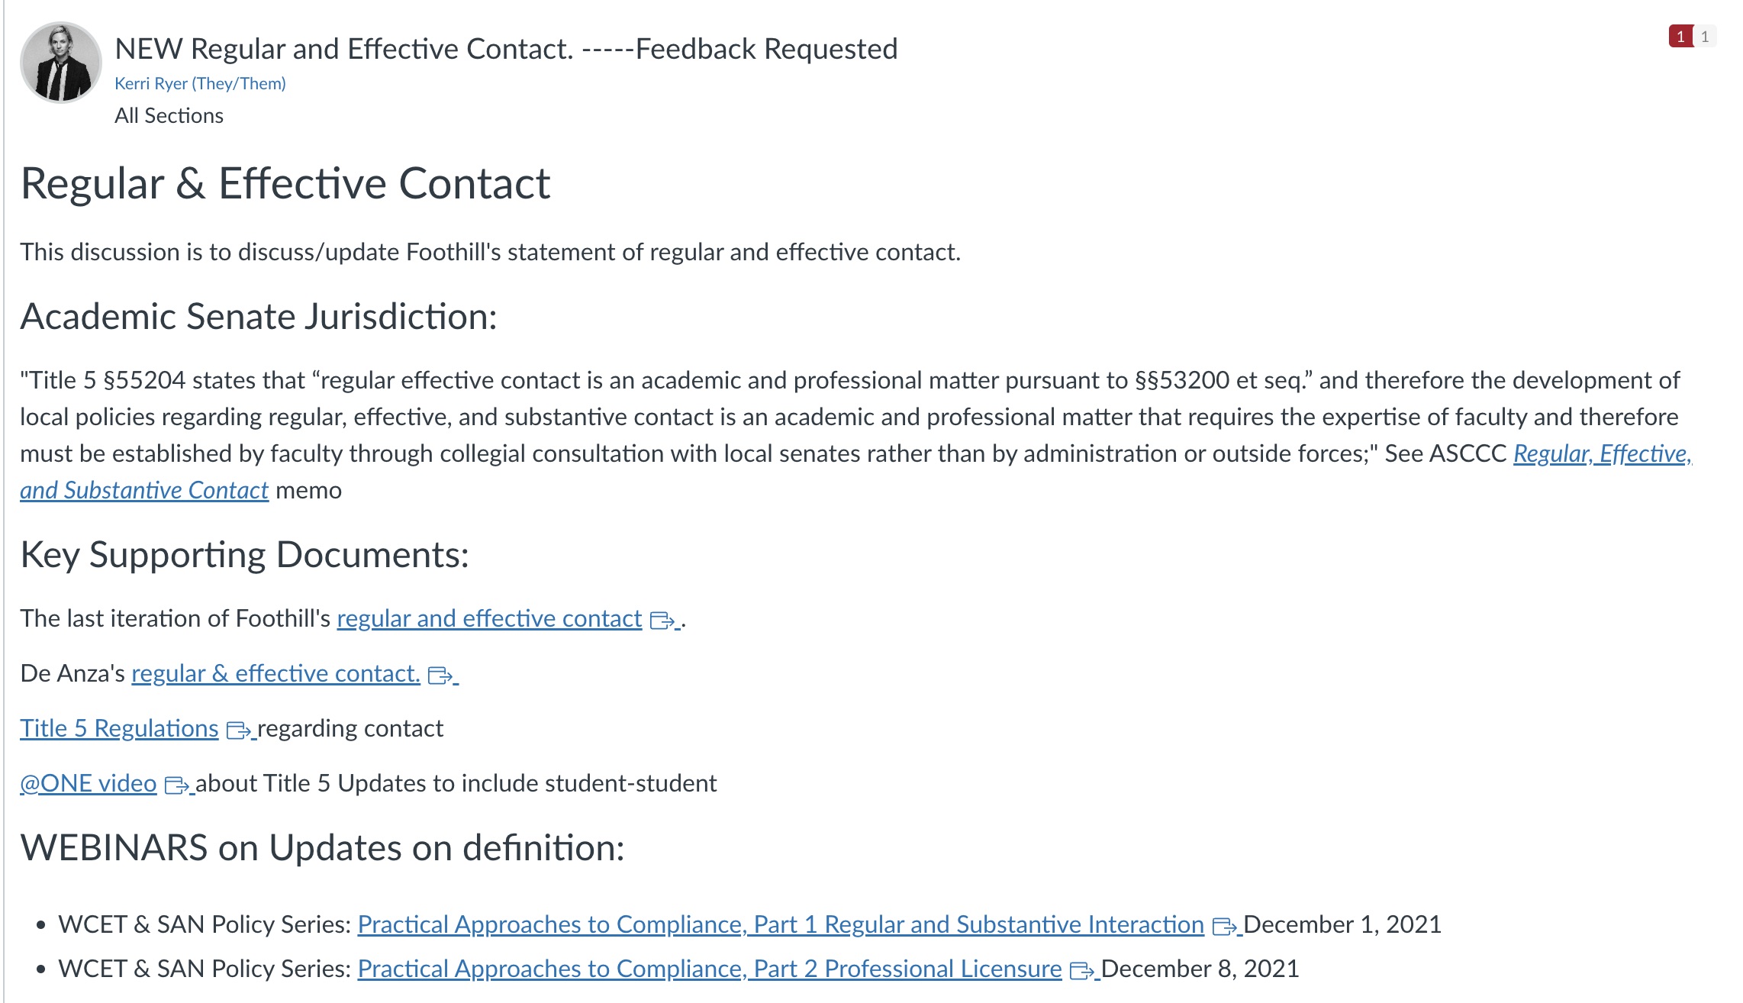Click external link icon before December 8, 2021
The width and height of the screenshot is (1743, 1003).
[x=1082, y=971]
